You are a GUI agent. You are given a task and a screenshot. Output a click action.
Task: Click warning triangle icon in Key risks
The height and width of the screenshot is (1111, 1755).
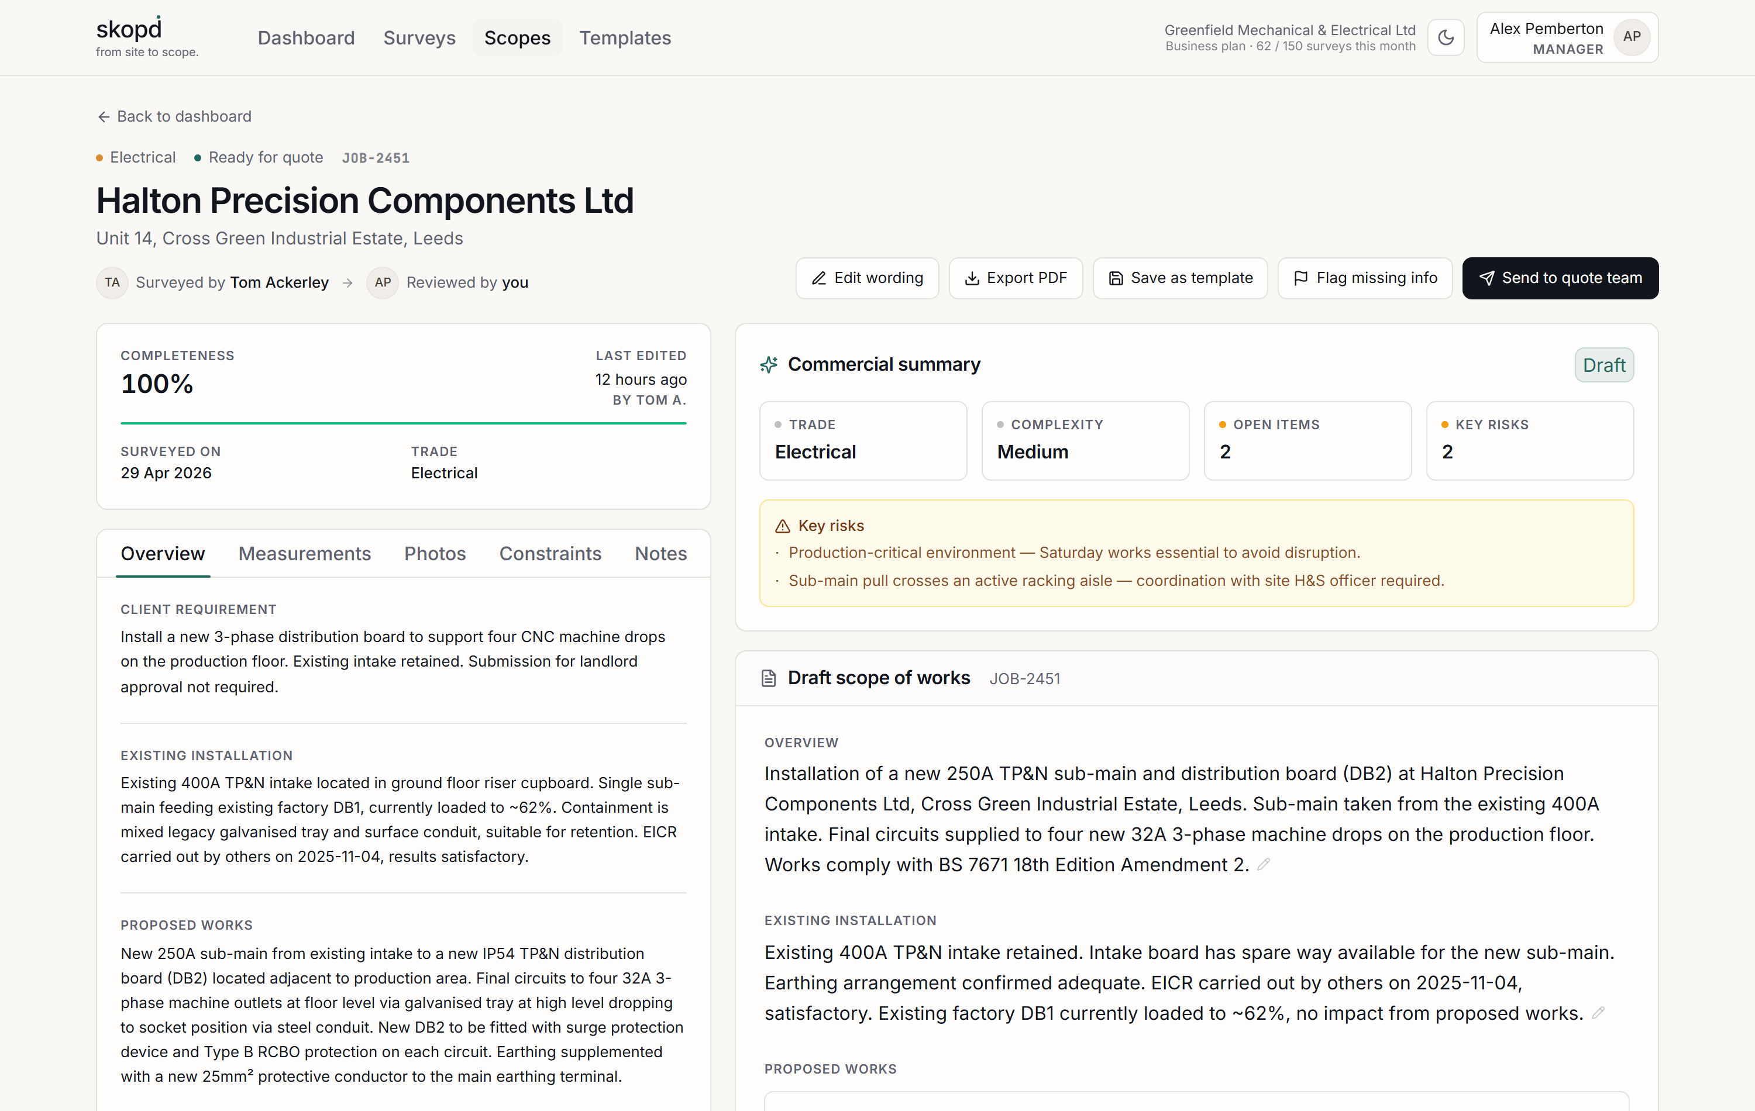(782, 526)
